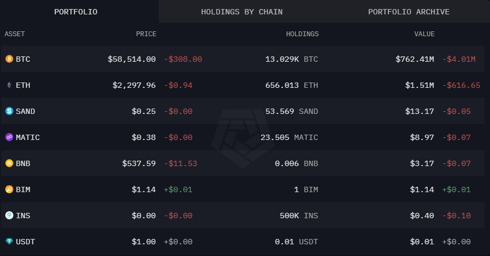Viewport: 490px width, 256px height.
Task: Sort by the Price column header
Action: 146,34
